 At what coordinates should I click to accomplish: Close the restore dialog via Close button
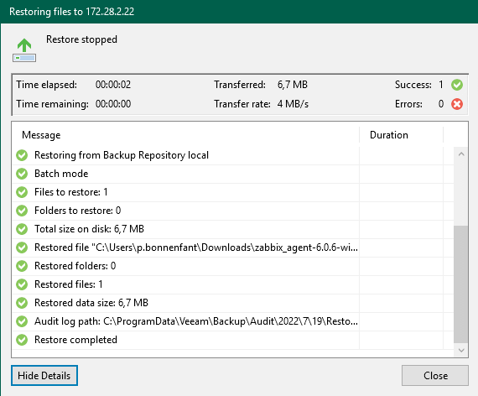point(435,375)
